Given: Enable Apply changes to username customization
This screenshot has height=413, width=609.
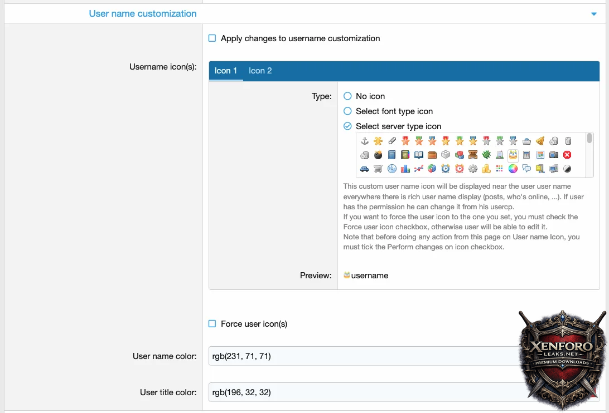Looking at the screenshot, I should click(x=212, y=38).
